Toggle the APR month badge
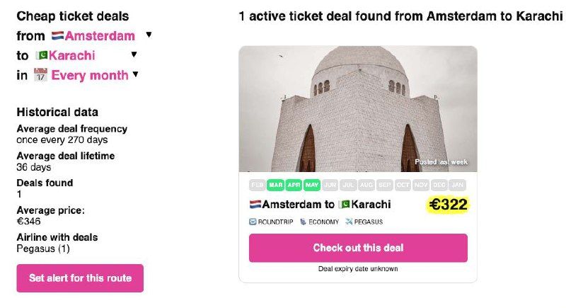Image resolution: width=566 pixels, height=308 pixels. [294, 186]
